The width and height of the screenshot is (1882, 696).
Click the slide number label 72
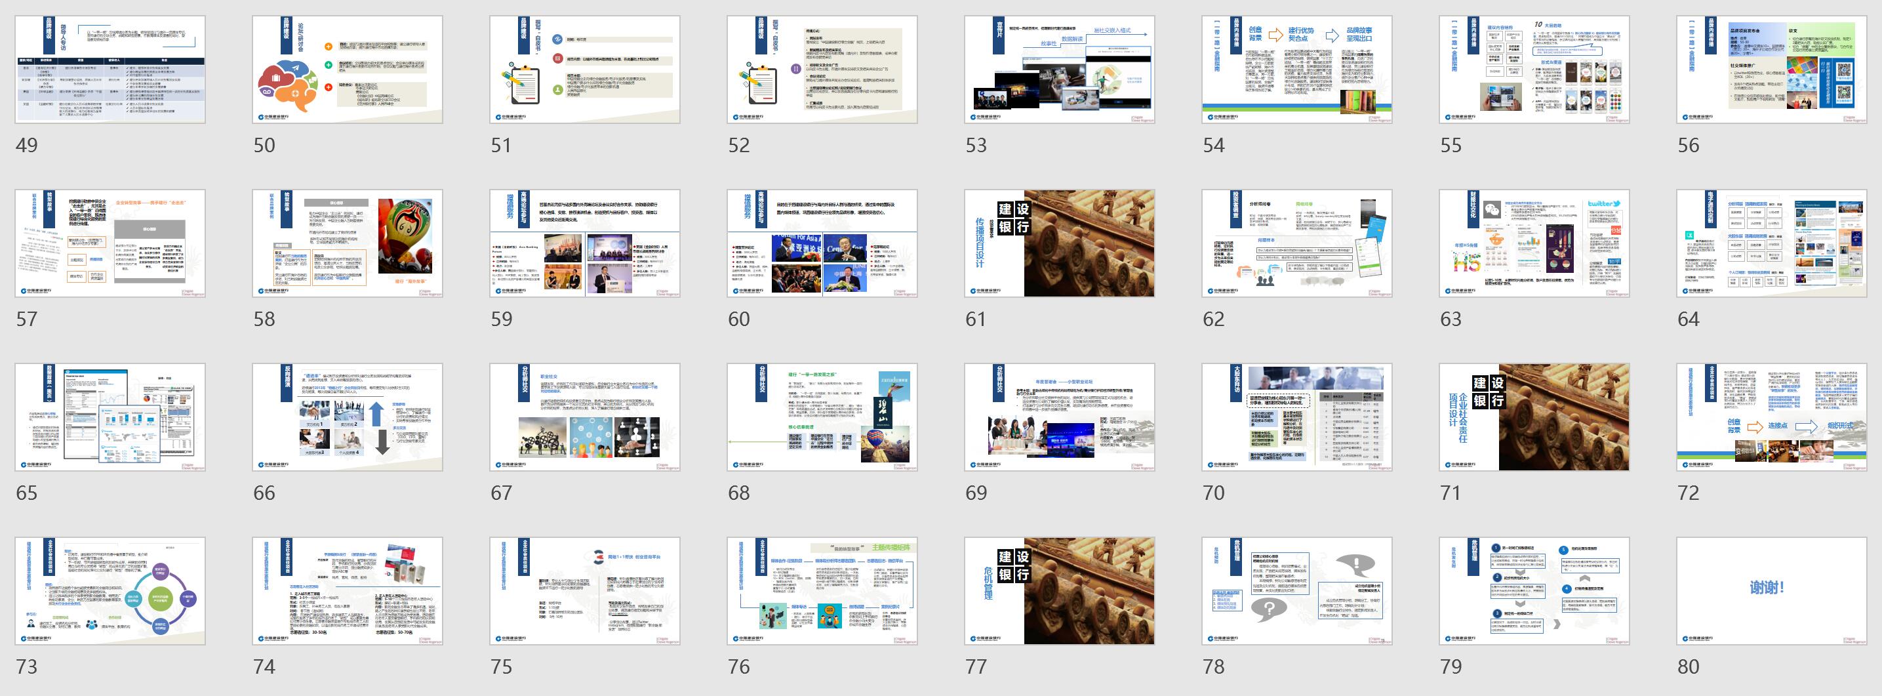point(1689,493)
